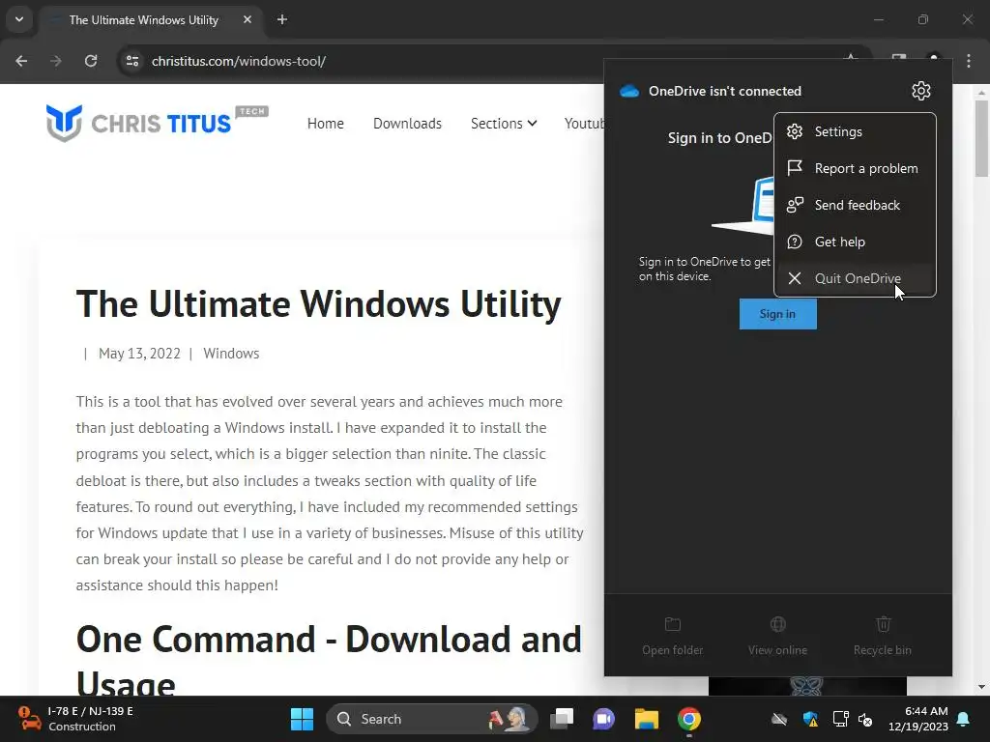This screenshot has width=990, height=742.
Task: Click the network tray icon
Action: [x=840, y=719]
